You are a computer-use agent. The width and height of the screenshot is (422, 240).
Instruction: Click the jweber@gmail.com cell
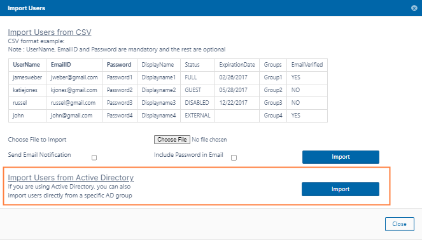(74, 77)
